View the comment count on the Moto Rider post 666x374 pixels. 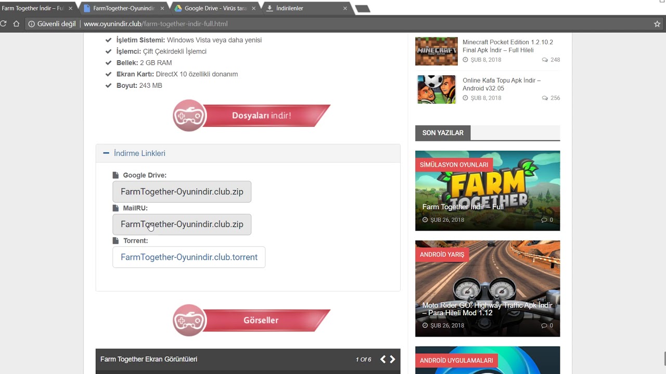click(547, 326)
